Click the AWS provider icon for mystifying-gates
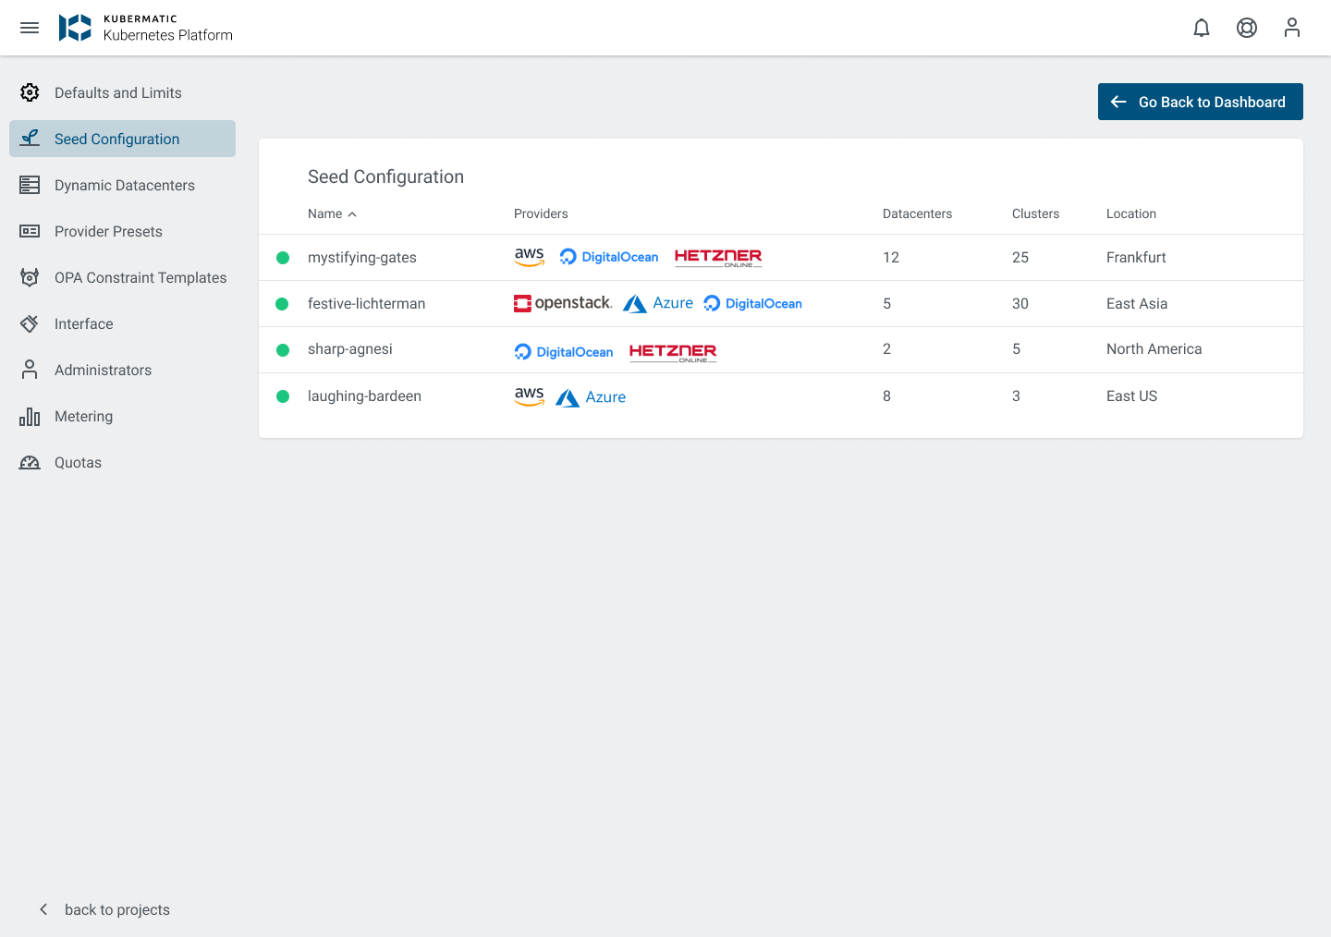 529,257
